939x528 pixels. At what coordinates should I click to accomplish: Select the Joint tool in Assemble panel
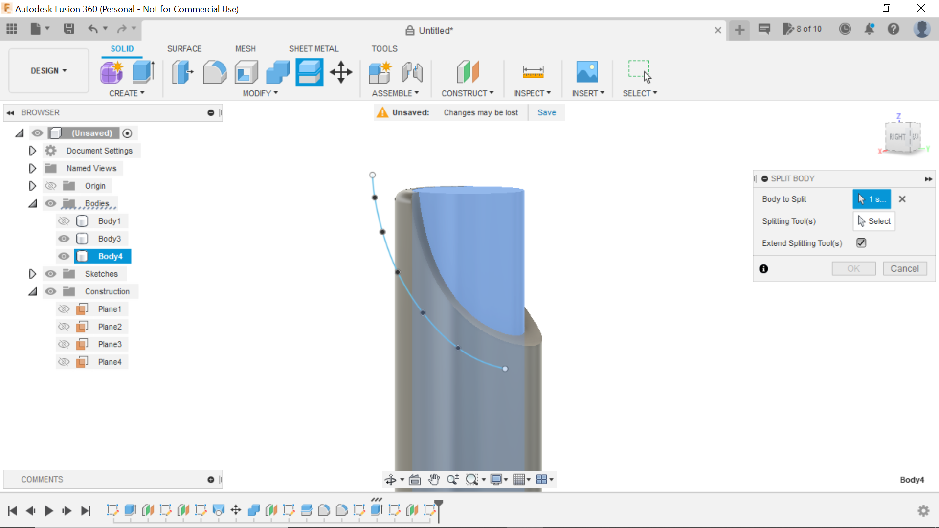(412, 72)
